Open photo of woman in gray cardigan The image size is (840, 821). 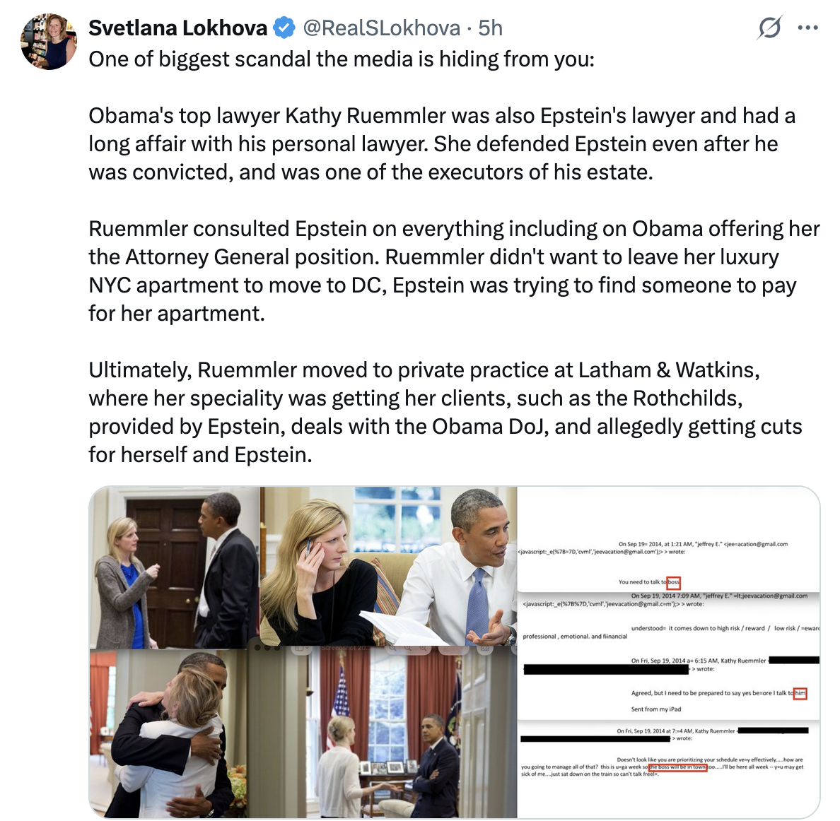pyautogui.click(x=174, y=567)
